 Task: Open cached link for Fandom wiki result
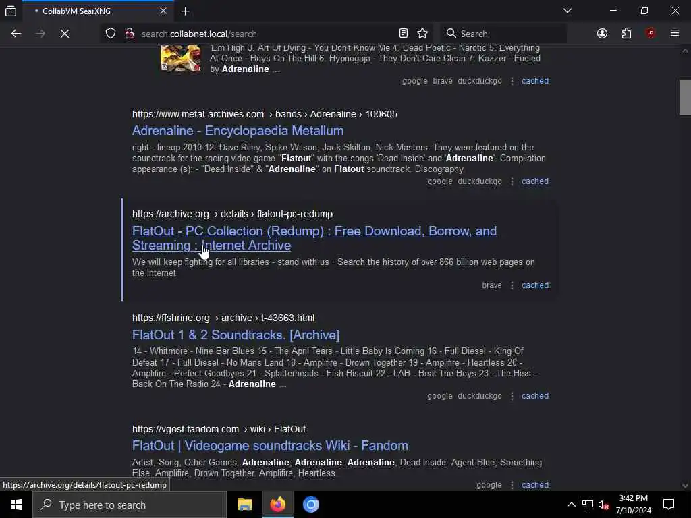[x=535, y=484]
